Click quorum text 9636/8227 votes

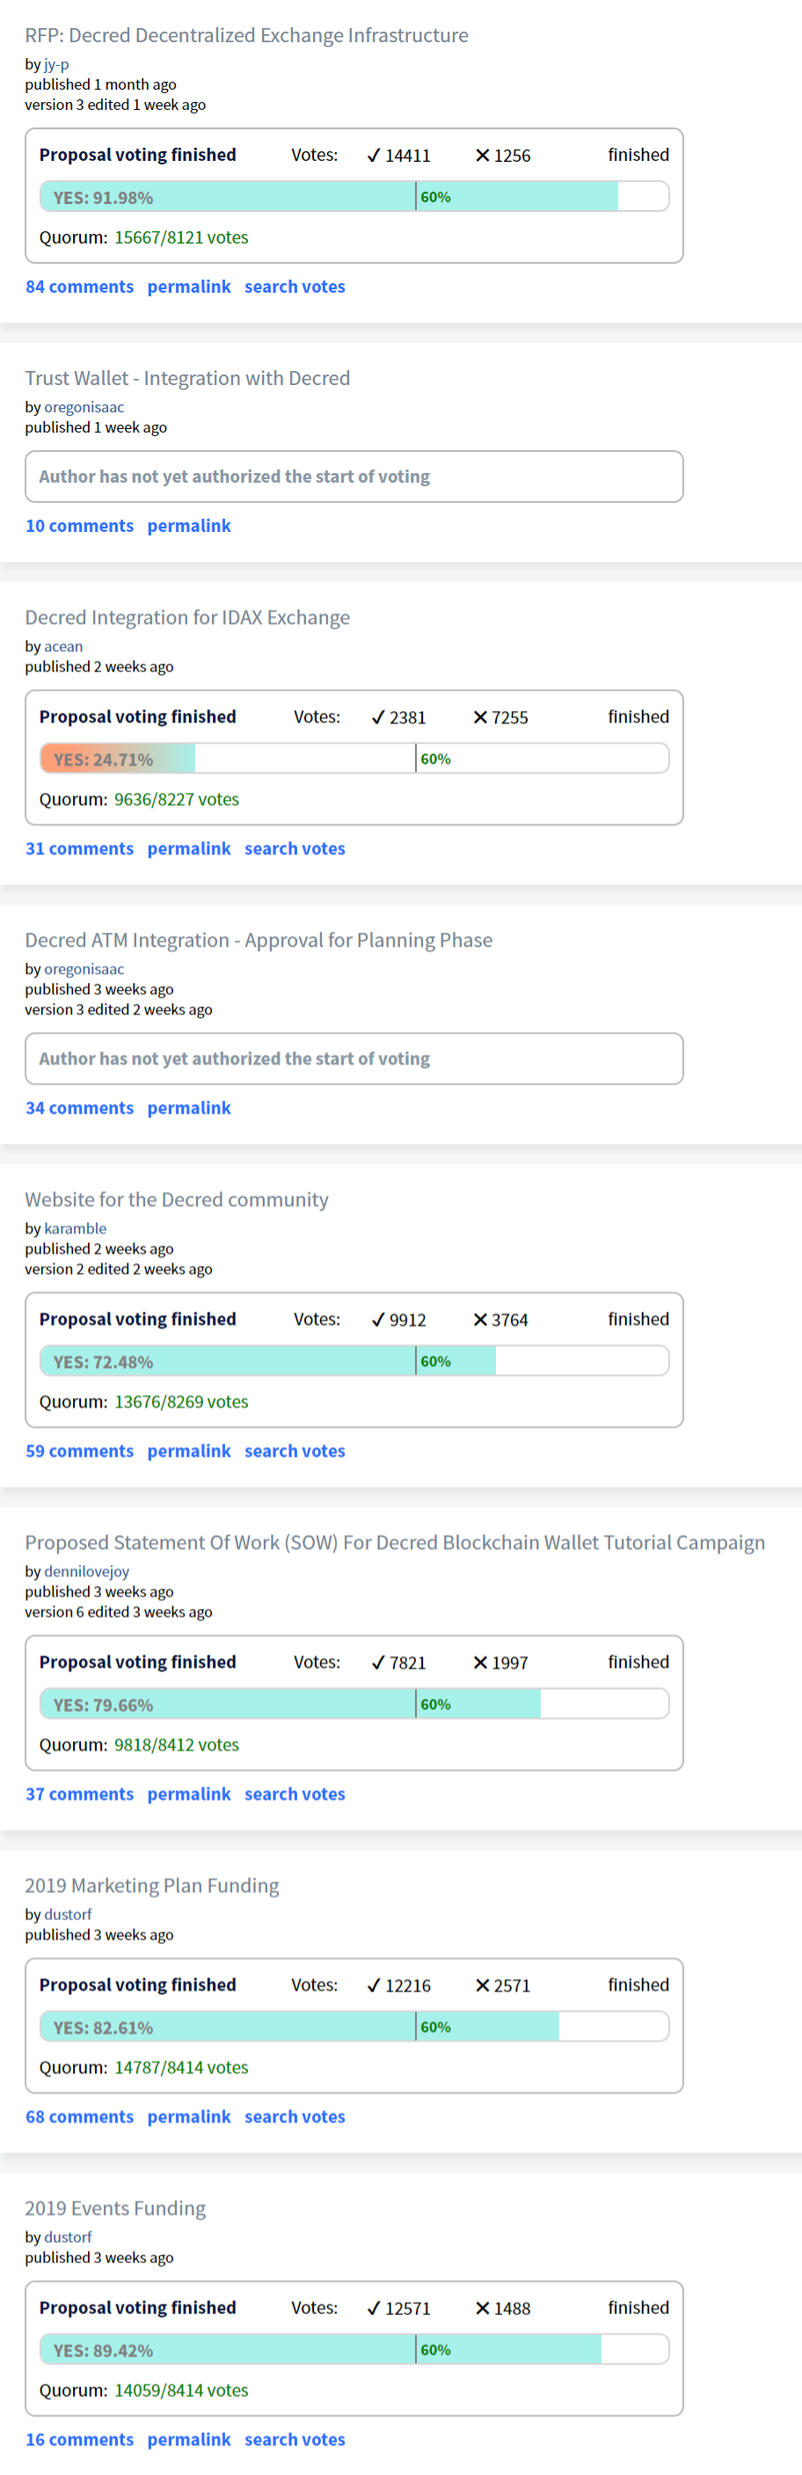[177, 799]
